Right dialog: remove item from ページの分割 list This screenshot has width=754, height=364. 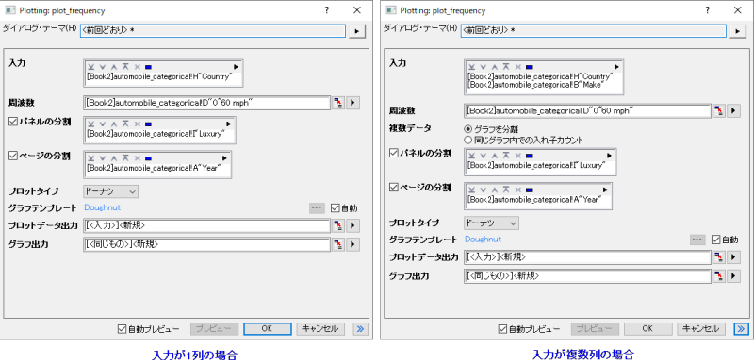(x=517, y=190)
